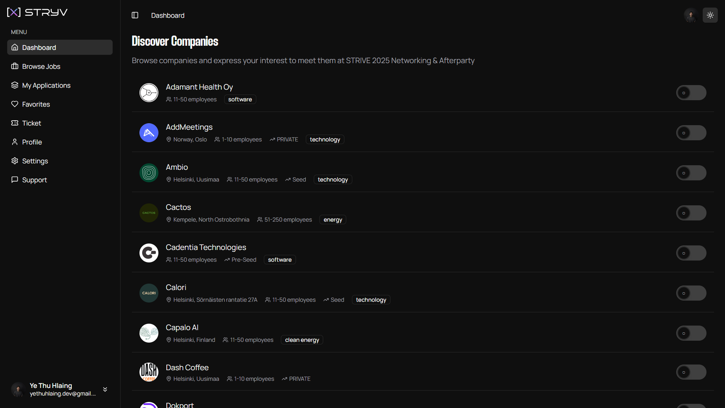Viewport: 725px width, 408px height.
Task: Toggle interest for AddMeetings
Action: tap(691, 133)
